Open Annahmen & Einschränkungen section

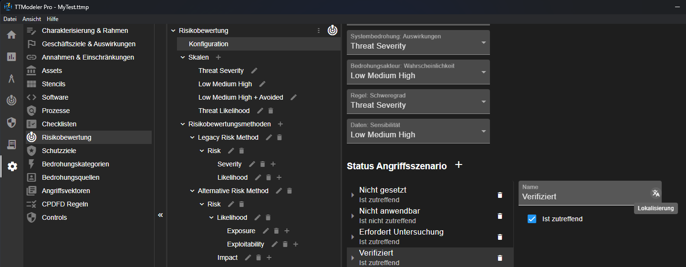coord(88,57)
